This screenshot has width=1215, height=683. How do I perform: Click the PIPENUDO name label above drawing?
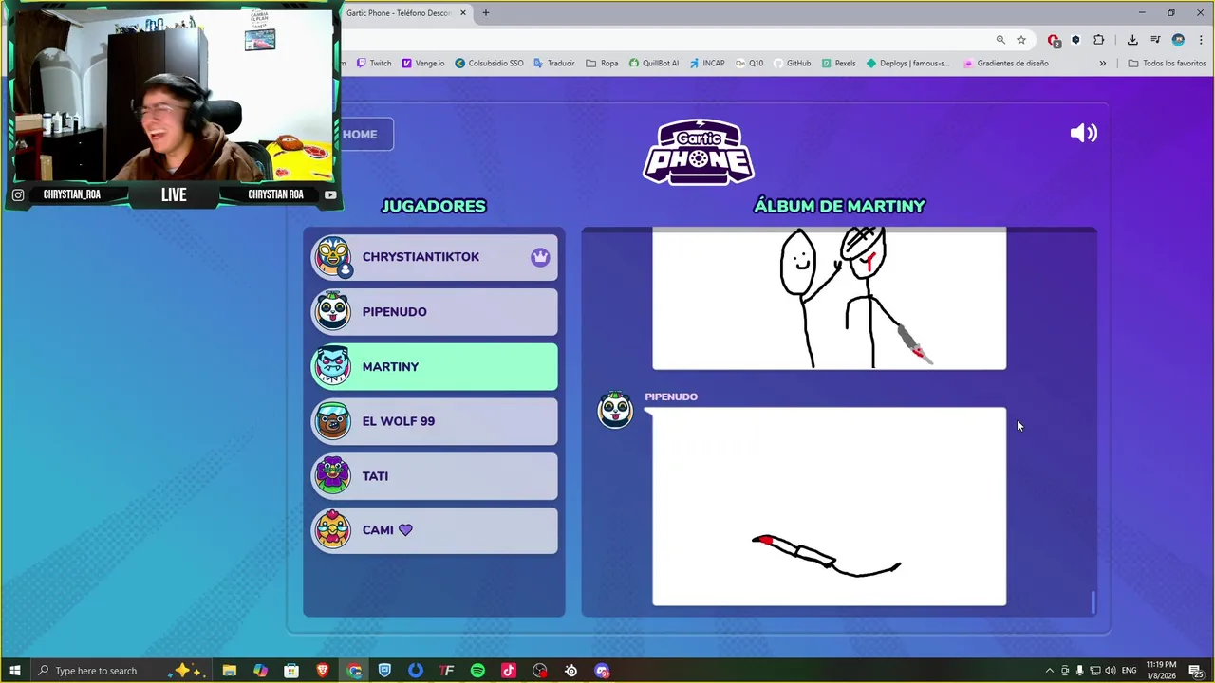671,397
